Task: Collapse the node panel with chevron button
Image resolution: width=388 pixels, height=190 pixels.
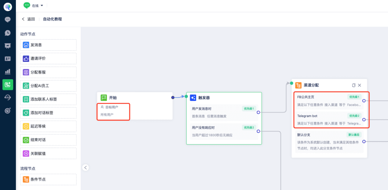Action: click(x=85, y=168)
